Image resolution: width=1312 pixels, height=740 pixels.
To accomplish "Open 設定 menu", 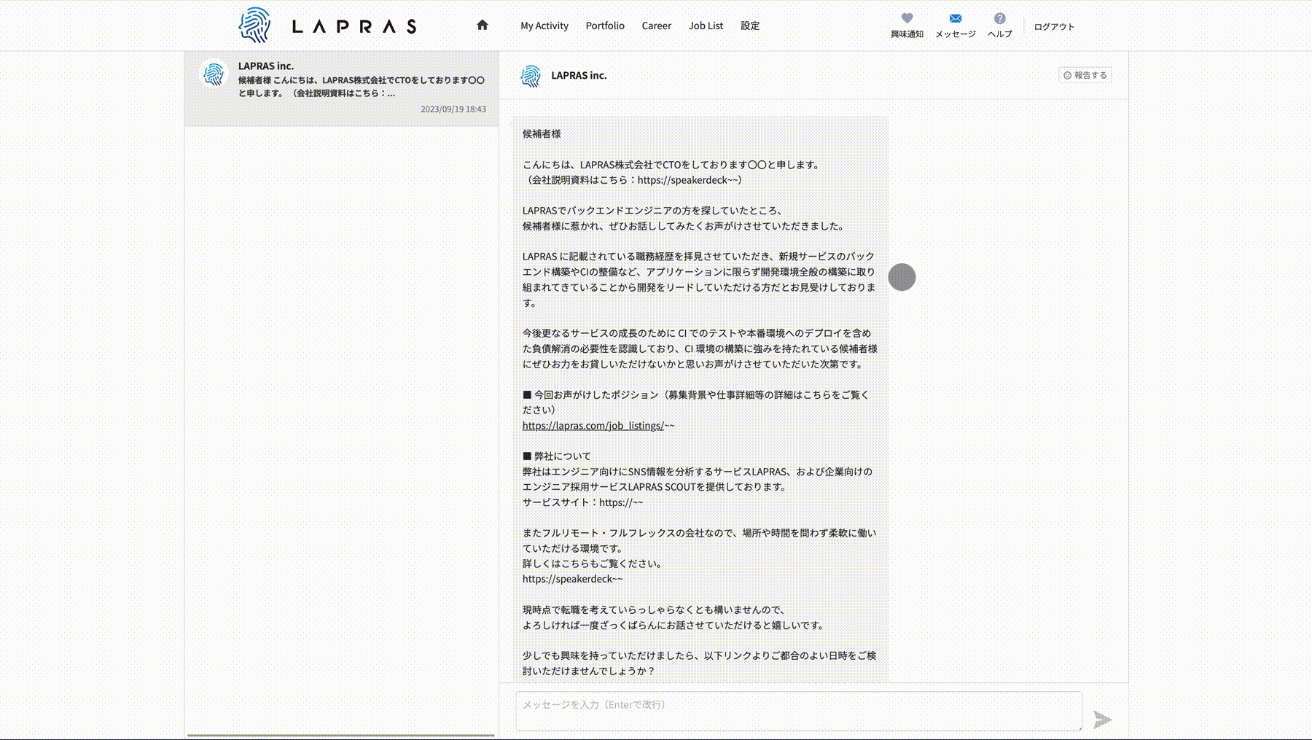I will coord(750,26).
